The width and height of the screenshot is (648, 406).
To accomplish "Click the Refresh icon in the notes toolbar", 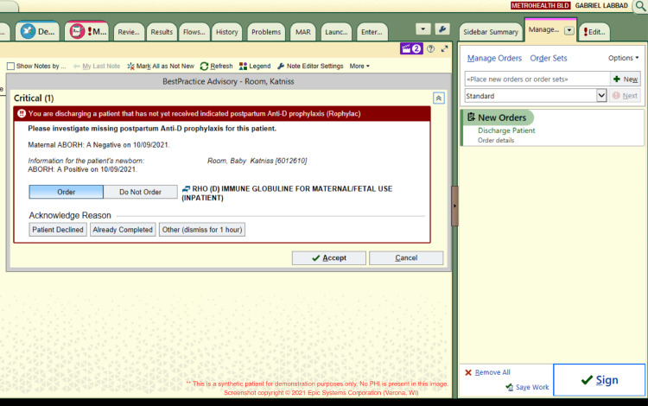I will tap(205, 66).
